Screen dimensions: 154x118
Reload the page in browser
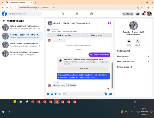pos(11,8)
